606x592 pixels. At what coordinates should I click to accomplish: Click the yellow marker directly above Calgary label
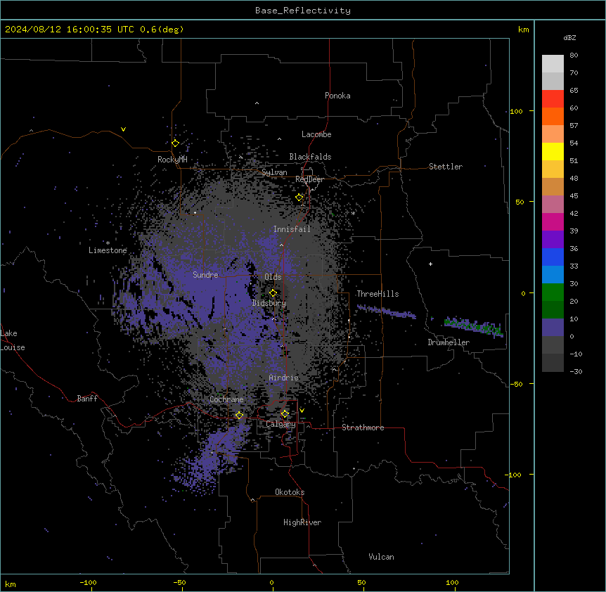tap(285, 414)
